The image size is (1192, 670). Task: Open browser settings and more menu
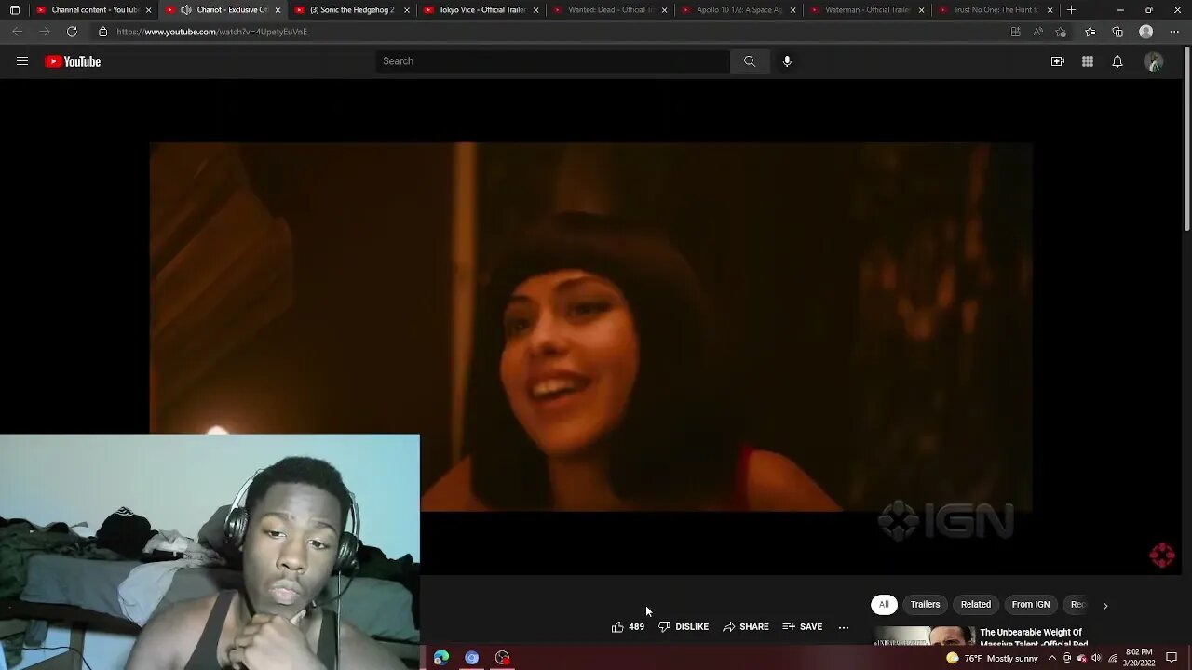(x=1174, y=32)
